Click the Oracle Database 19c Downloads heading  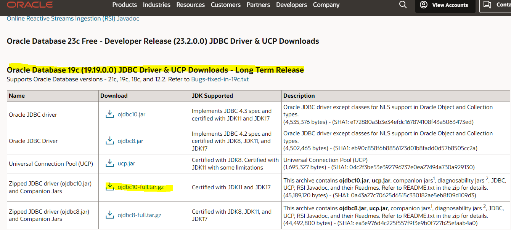155,70
